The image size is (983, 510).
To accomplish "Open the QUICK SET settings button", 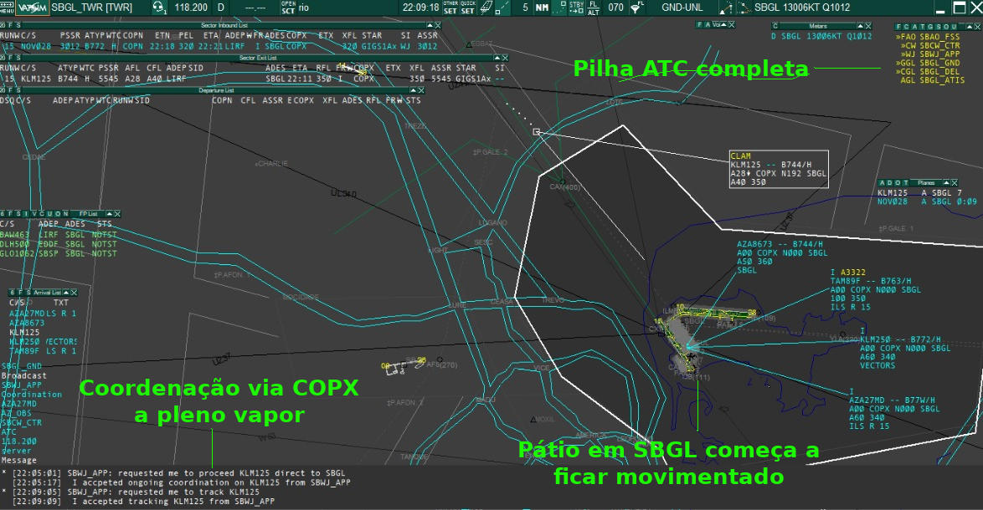I will 468,8.
